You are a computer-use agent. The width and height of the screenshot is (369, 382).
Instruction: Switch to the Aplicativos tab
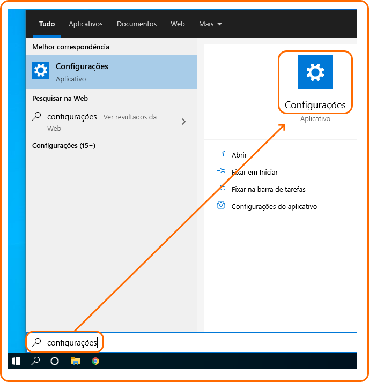tap(86, 24)
